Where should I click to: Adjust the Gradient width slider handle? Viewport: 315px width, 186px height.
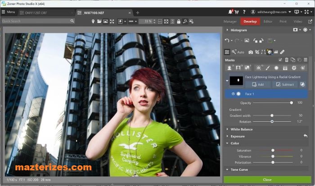coord(272,115)
